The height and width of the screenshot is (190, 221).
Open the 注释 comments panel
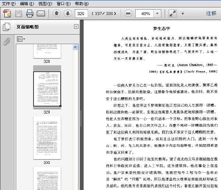(x=211, y=14)
